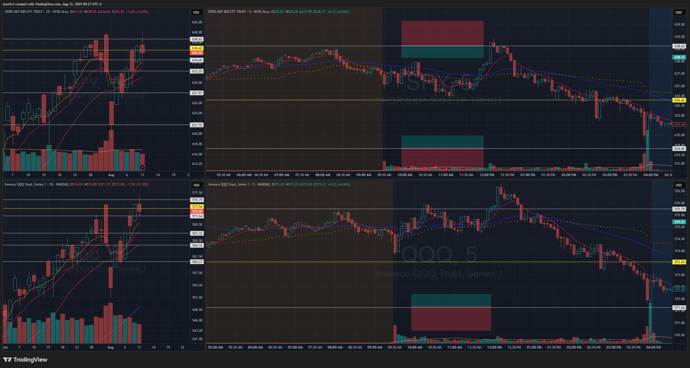Viewport: 690px width, 368px height.
Task: Click yellow 573.54 label on QQQ 5-minute axis
Action: pos(679,262)
